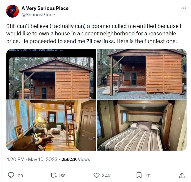Like the tweet with the heart icon
This screenshot has width=191, height=182.
coord(96,175)
